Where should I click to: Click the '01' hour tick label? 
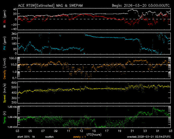click(158, 131)
